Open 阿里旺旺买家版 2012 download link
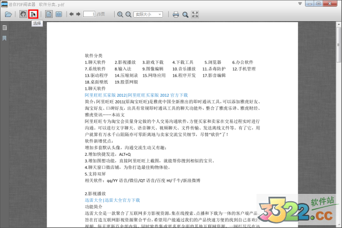This screenshot has height=228, width=342. [136, 95]
